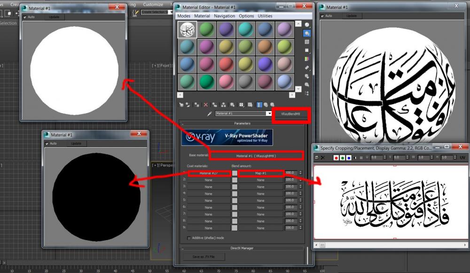Click the Make Preview icon
Viewport: 470px width, 273px height.
(306, 68)
